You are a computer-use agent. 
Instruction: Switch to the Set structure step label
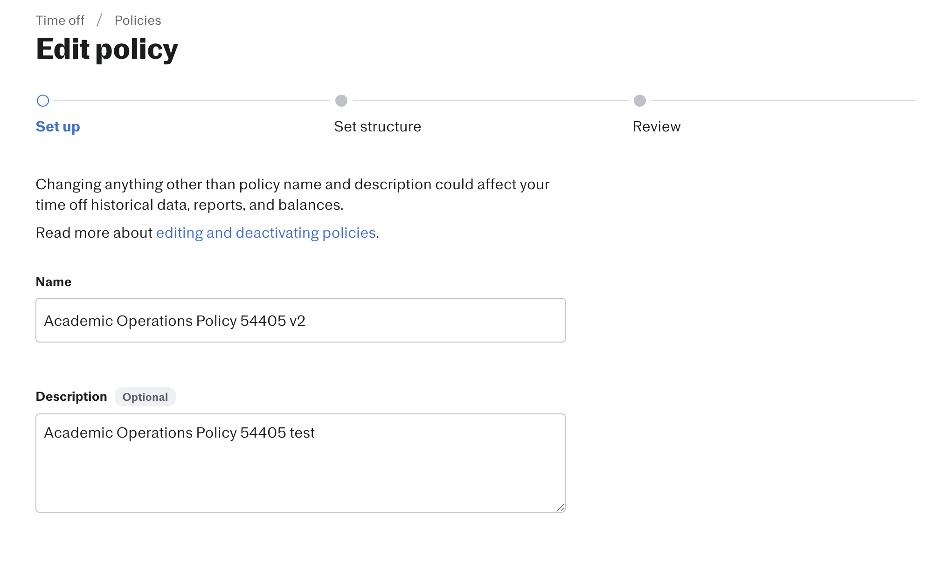pos(378,127)
